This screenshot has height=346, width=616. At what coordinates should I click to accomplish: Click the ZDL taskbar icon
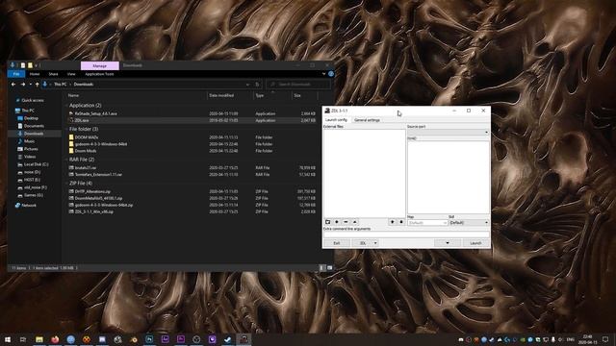point(244,339)
